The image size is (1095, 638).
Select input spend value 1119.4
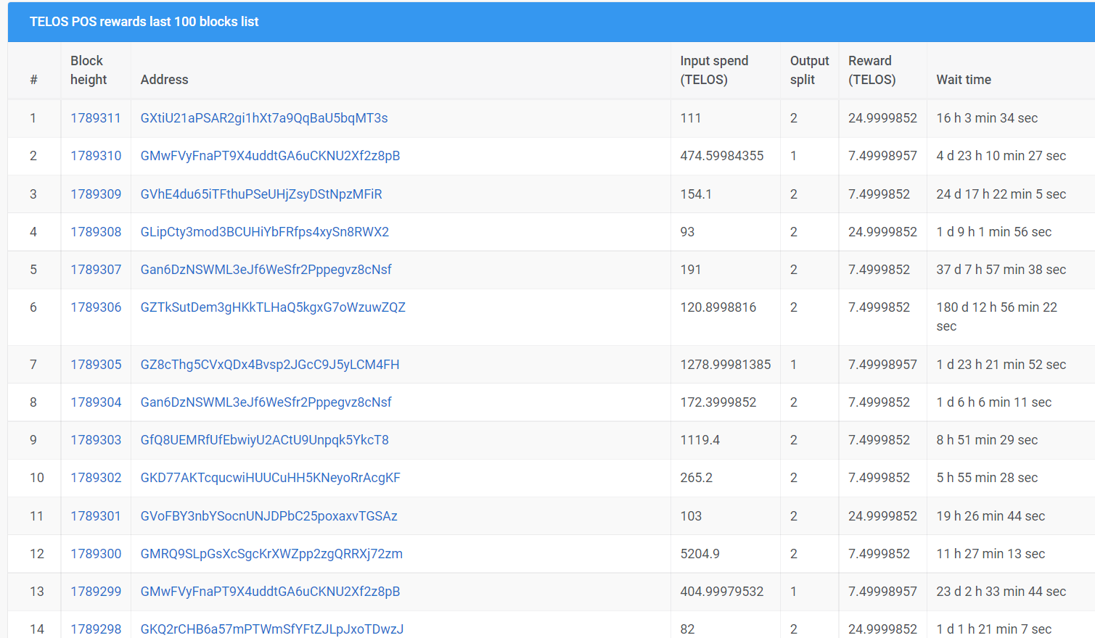[x=700, y=440]
